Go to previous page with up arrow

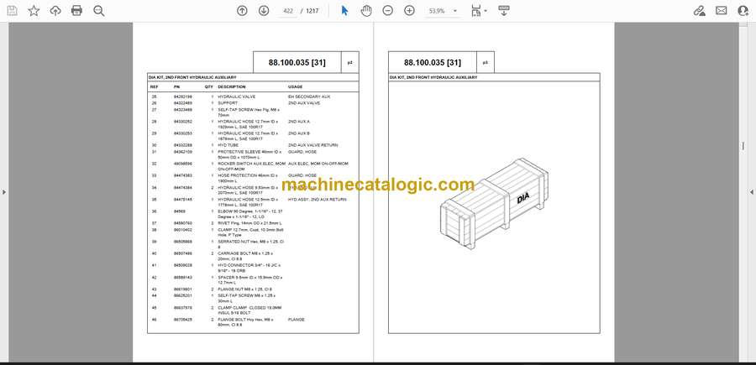coord(242,11)
